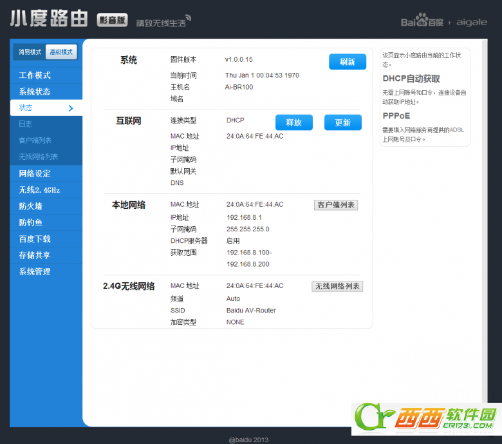The height and width of the screenshot is (444, 502).
Task: Open 工作模式 menu in sidebar
Action: [x=46, y=75]
